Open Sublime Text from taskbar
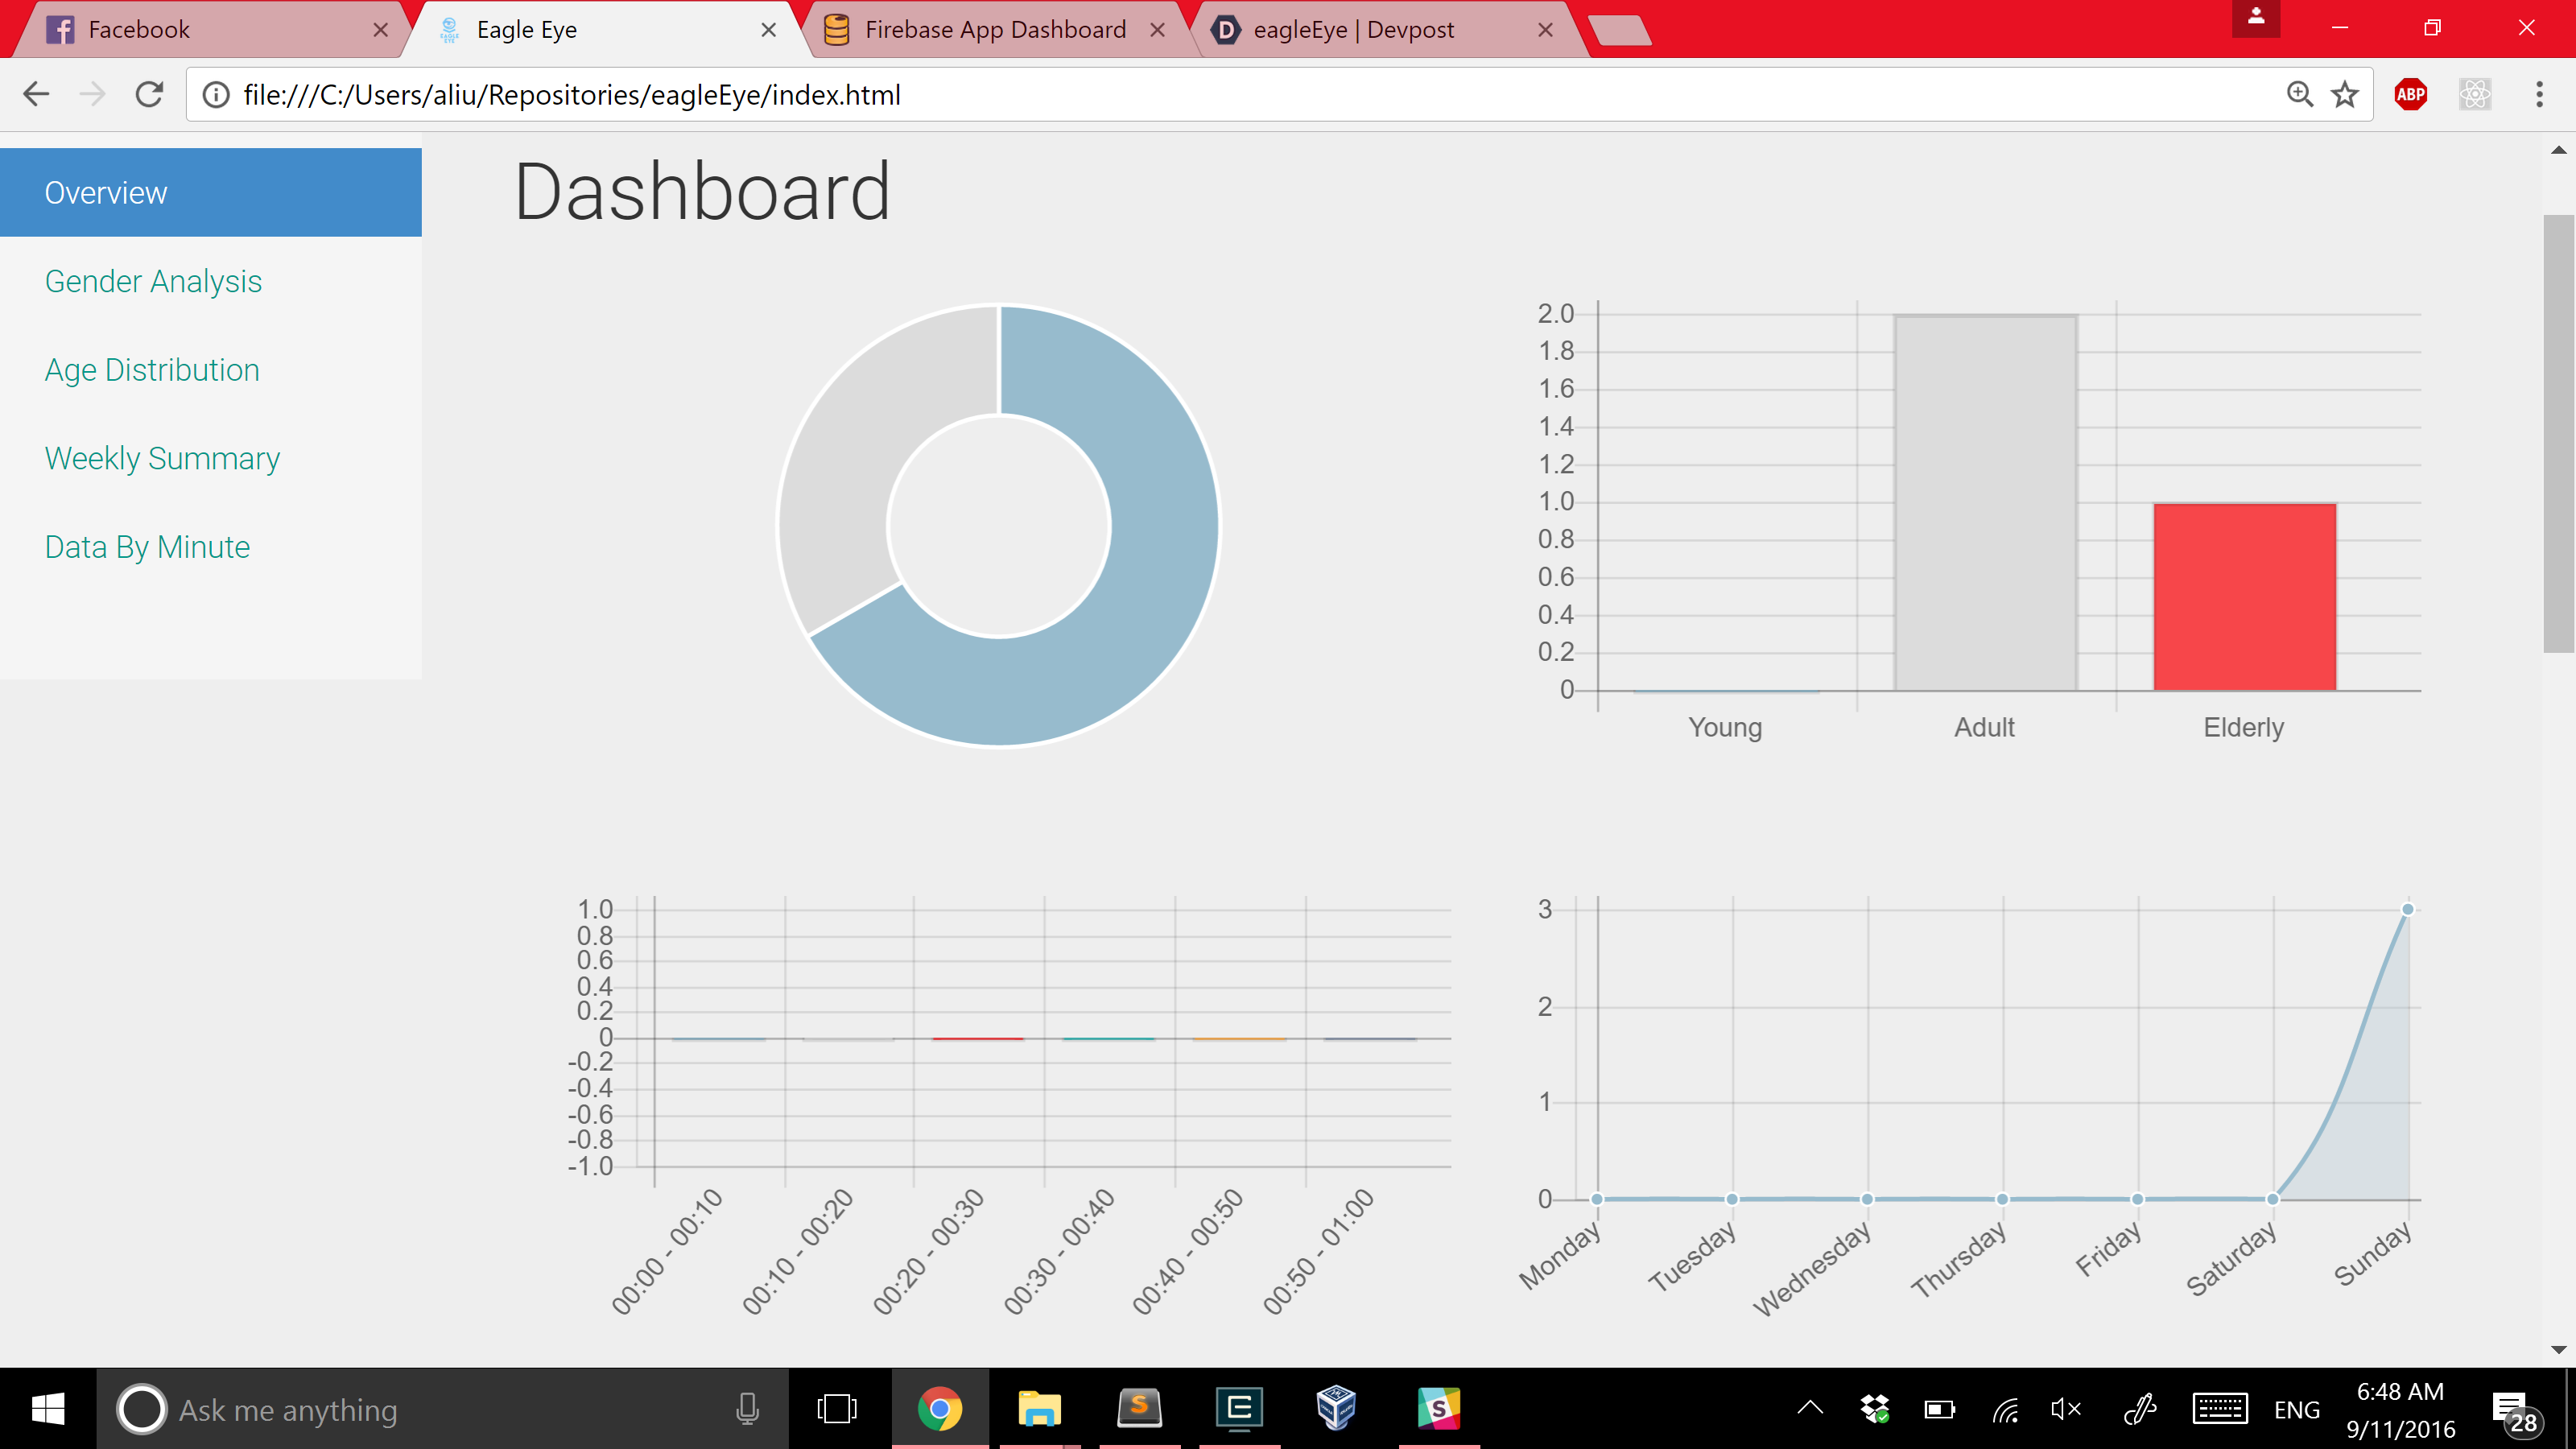2576x1449 pixels. click(1139, 1409)
